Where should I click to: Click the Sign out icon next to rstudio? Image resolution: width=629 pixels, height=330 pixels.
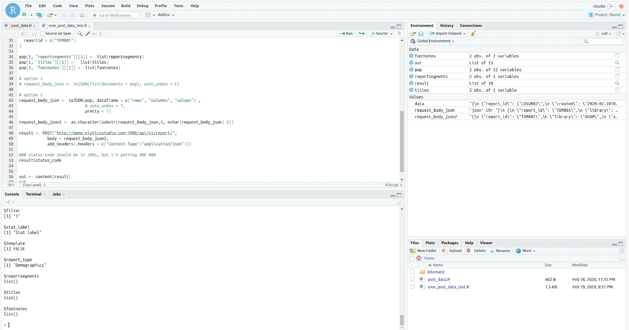pos(610,6)
